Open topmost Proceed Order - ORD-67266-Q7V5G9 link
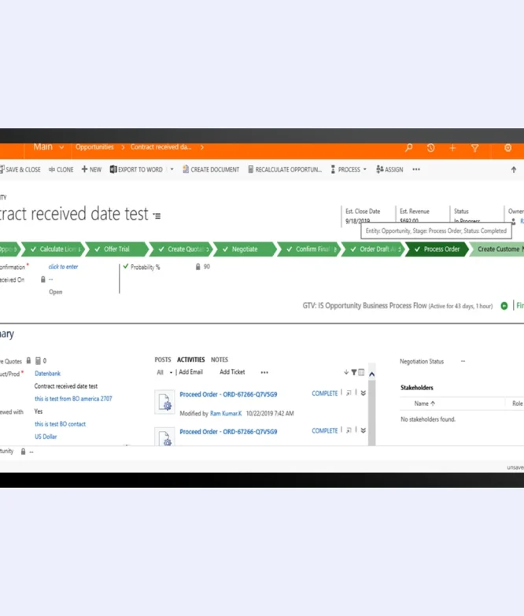524x616 pixels. [228, 394]
